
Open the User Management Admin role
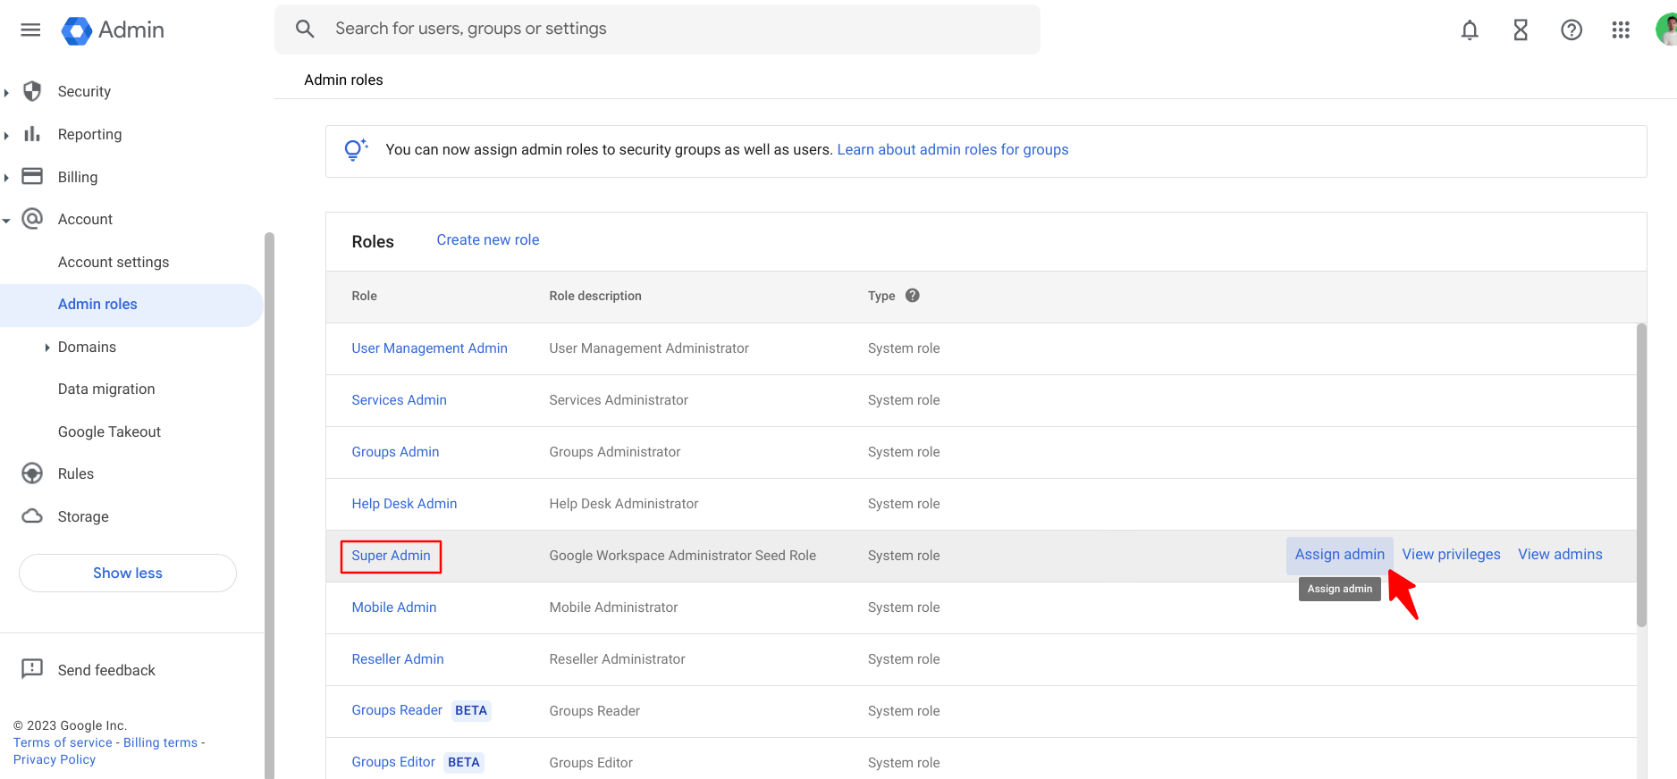click(x=429, y=348)
